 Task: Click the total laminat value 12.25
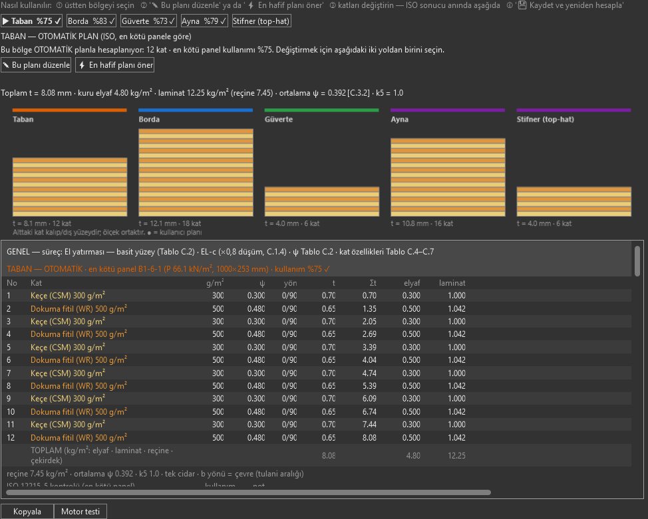(456, 456)
